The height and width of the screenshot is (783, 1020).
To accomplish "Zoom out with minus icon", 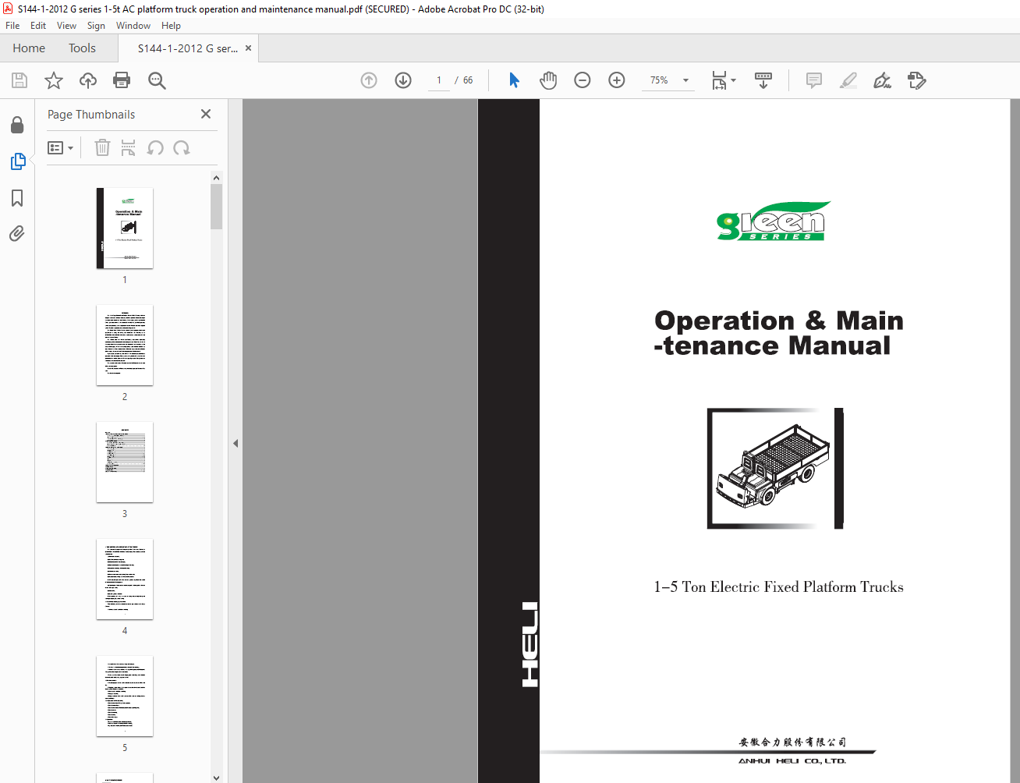I will [583, 80].
